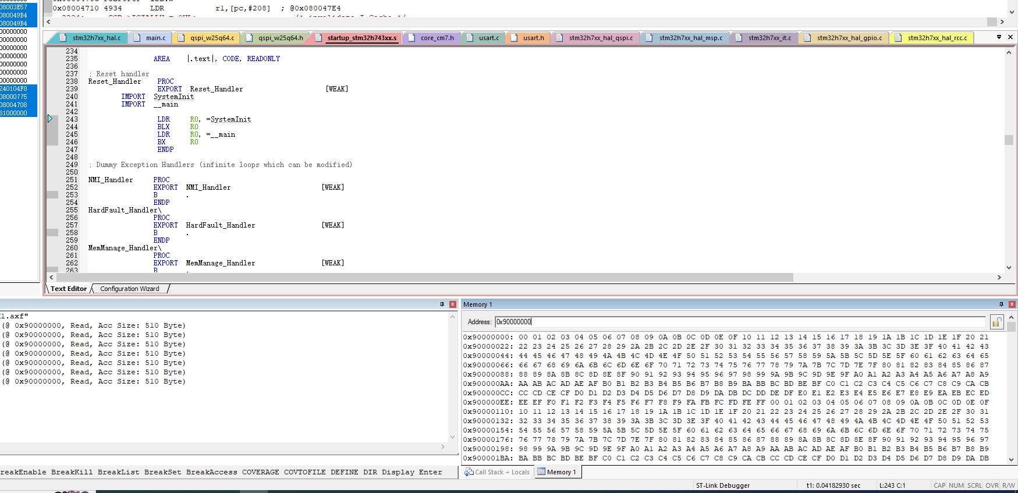Click the editor horizontal scroll left arrow
The width and height of the screenshot is (1018, 493).
tap(52, 278)
